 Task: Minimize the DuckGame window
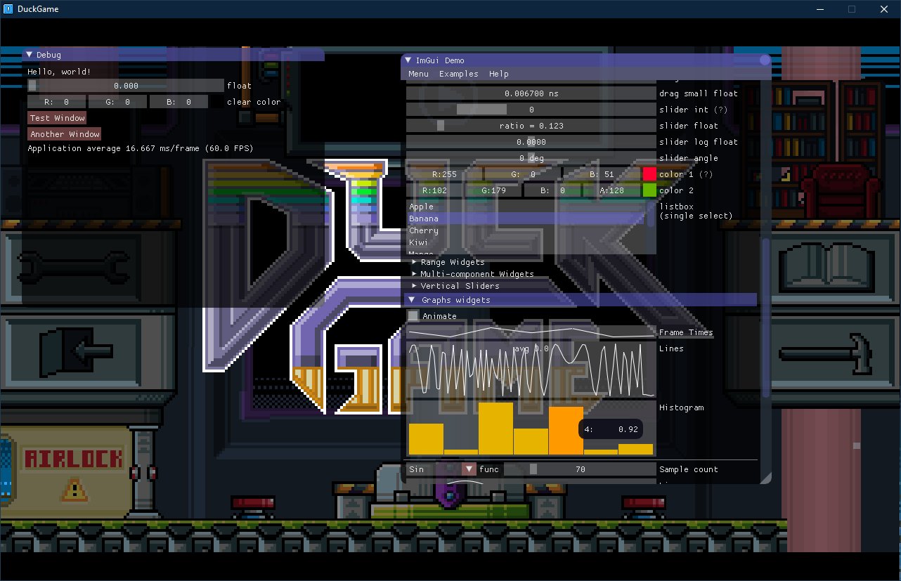point(819,9)
